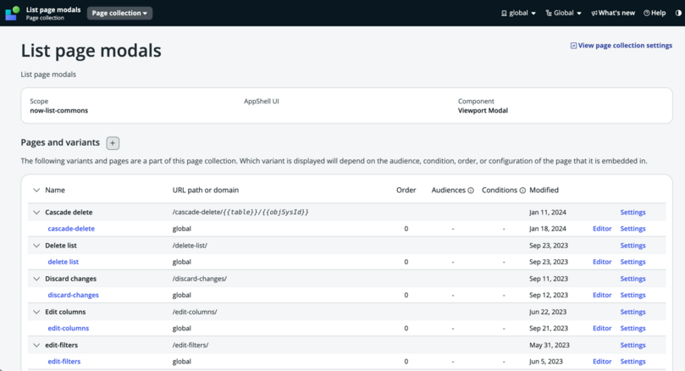
Task: Click the URL path or domain header
Action: point(205,190)
